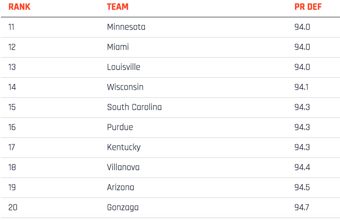Select the Wisconsin team row

[x=125, y=87]
